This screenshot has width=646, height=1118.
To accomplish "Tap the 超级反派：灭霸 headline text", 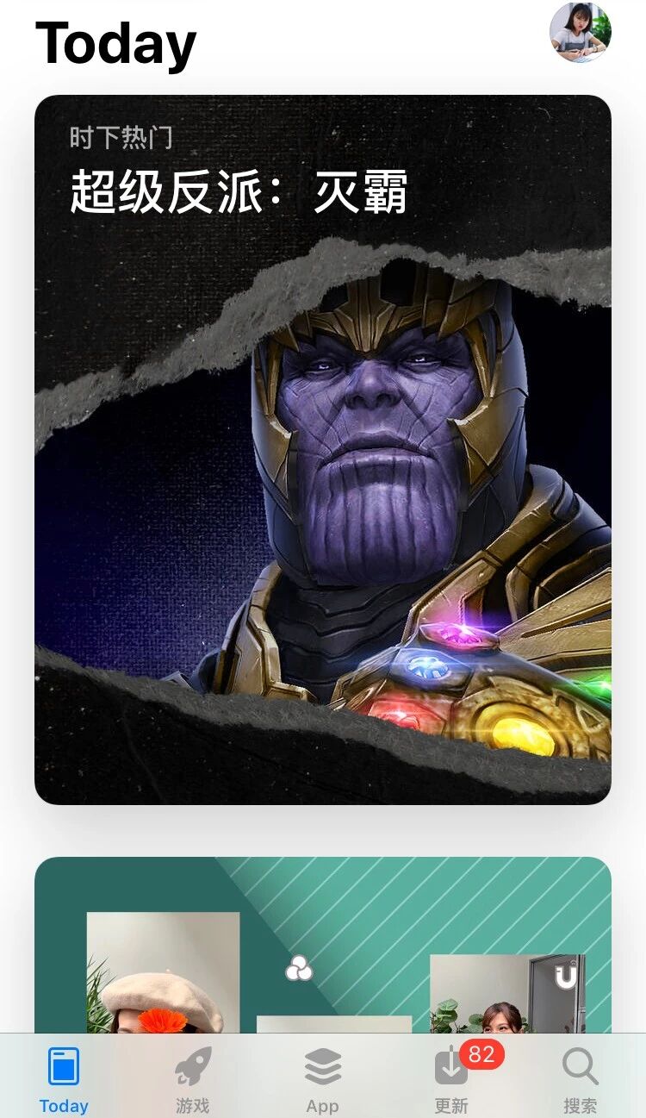I will point(239,190).
